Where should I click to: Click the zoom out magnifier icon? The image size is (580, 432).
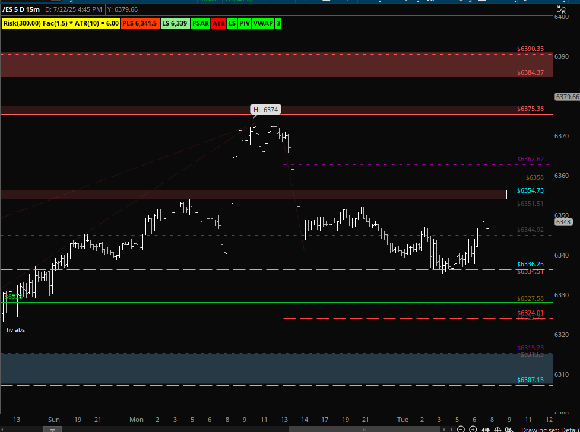tap(461, 430)
